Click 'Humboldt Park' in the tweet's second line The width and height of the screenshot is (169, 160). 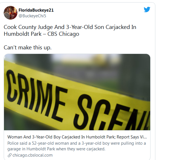click(23, 34)
